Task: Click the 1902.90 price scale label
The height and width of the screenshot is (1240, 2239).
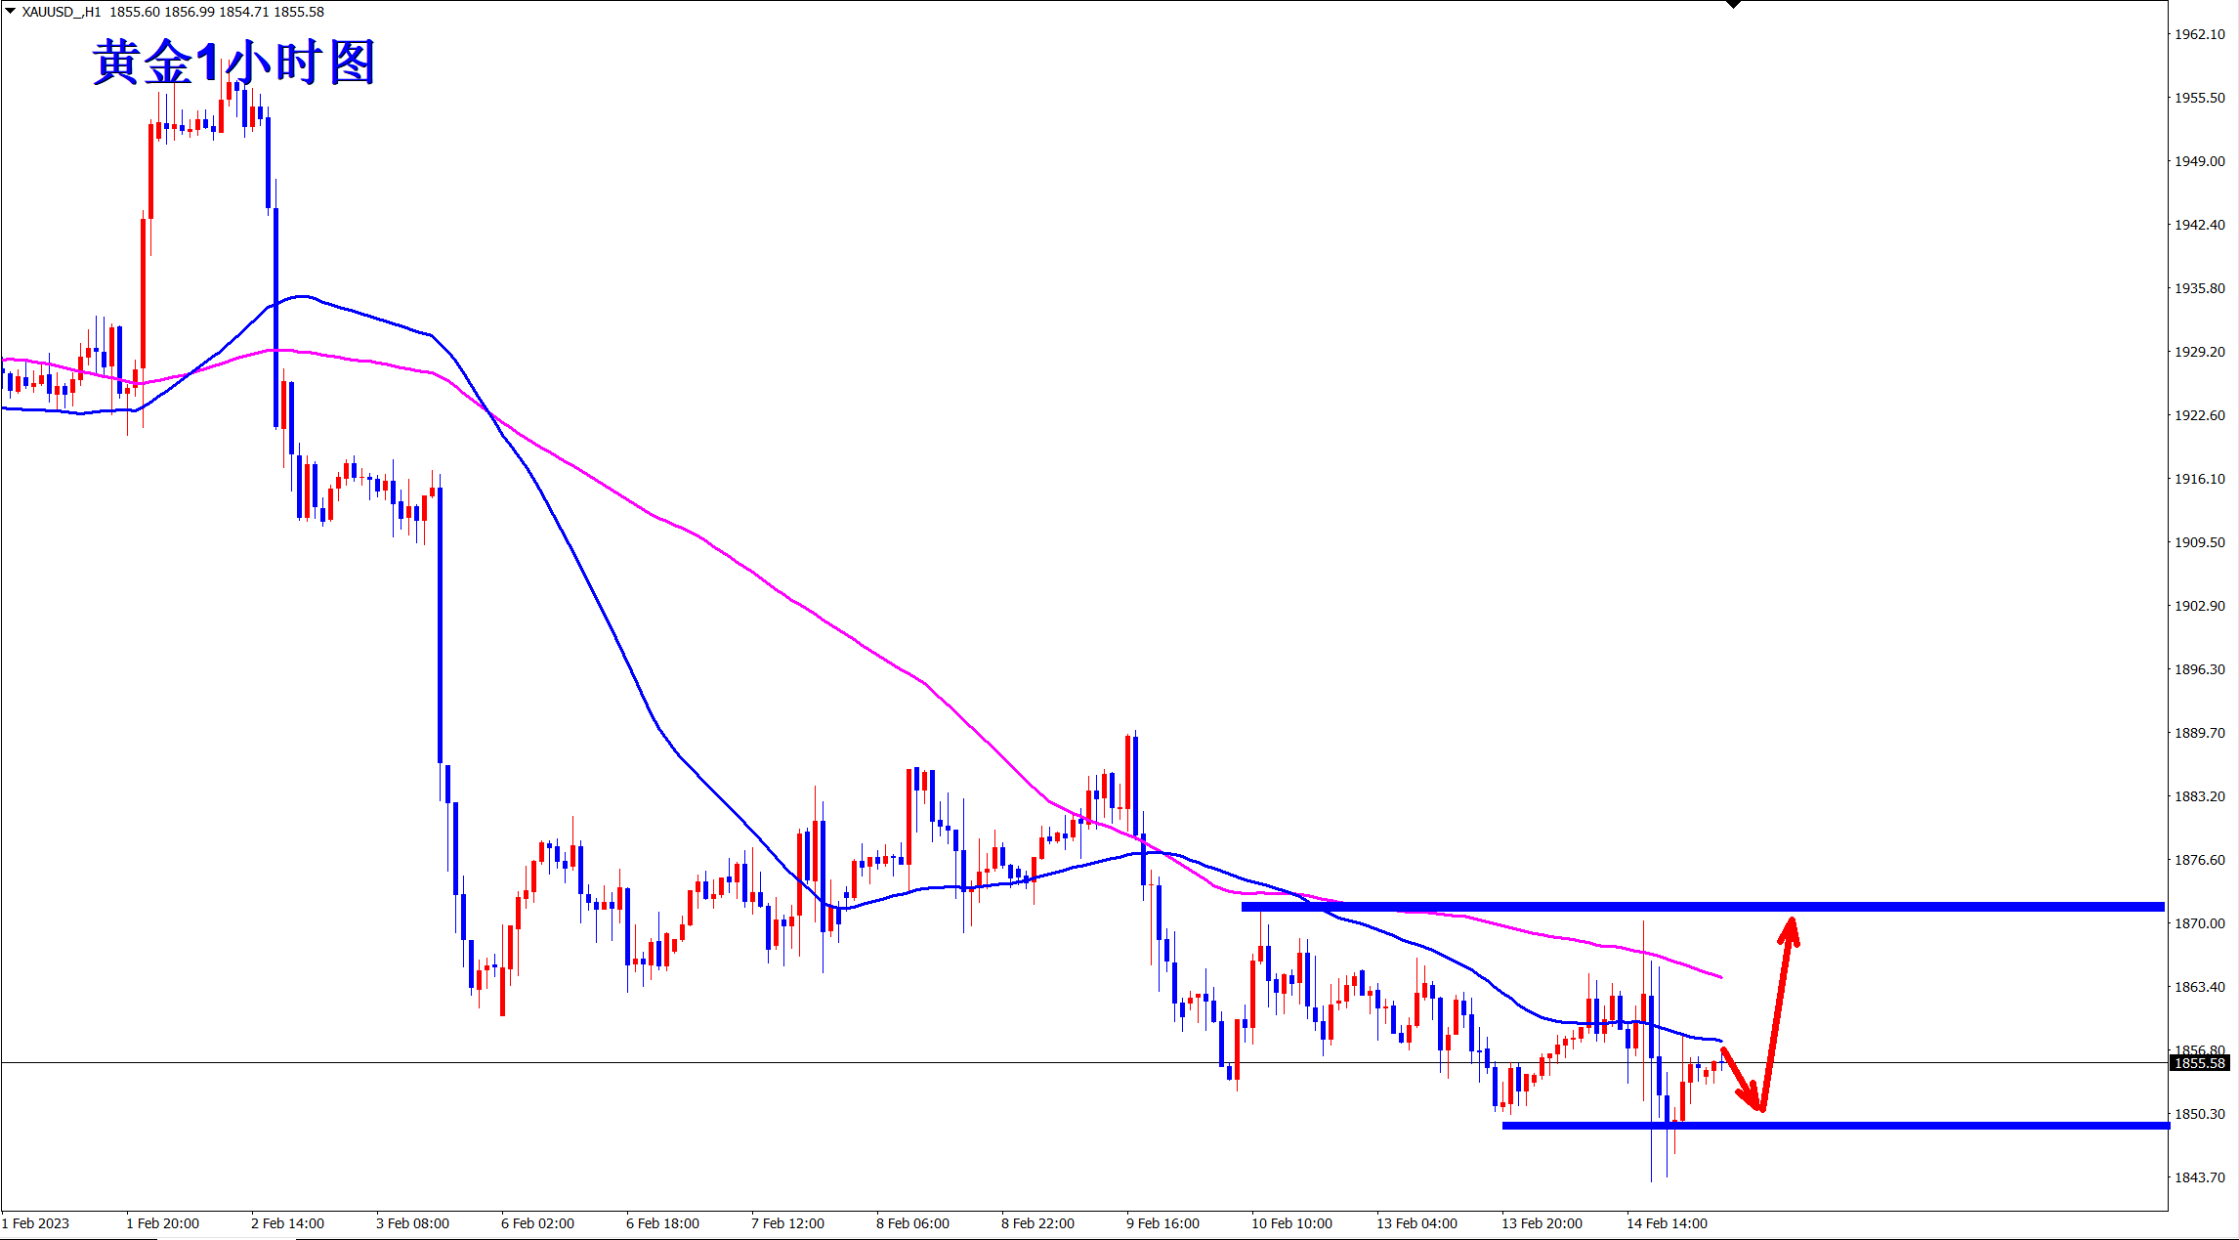Action: pyautogui.click(x=2199, y=606)
